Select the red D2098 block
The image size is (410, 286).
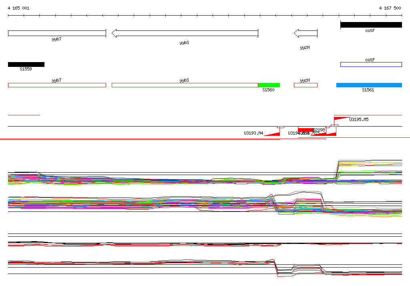pyautogui.click(x=305, y=130)
